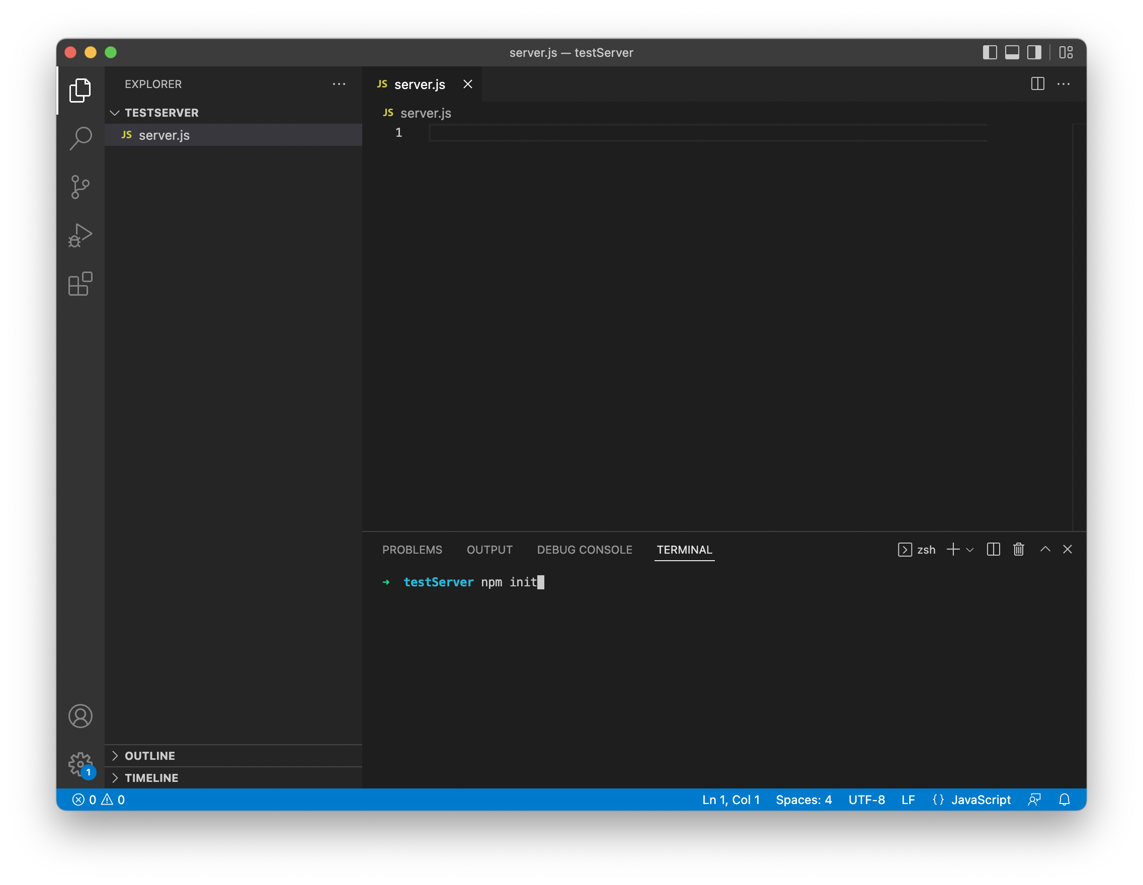Open the Search view in activity bar
Image resolution: width=1143 pixels, height=885 pixels.
point(80,139)
